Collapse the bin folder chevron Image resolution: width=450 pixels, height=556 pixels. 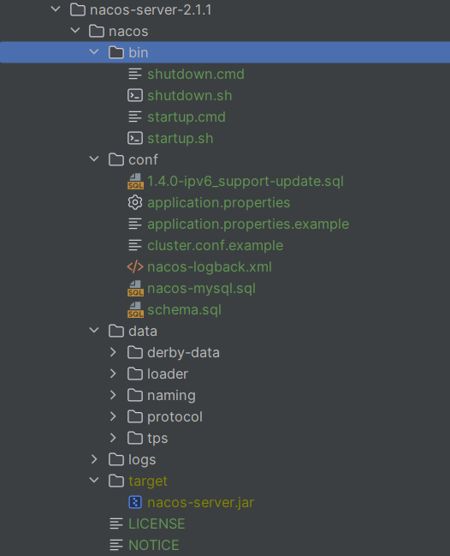[94, 52]
